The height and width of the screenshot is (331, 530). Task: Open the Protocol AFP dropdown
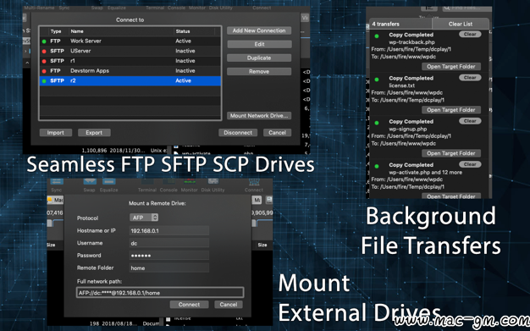144,218
